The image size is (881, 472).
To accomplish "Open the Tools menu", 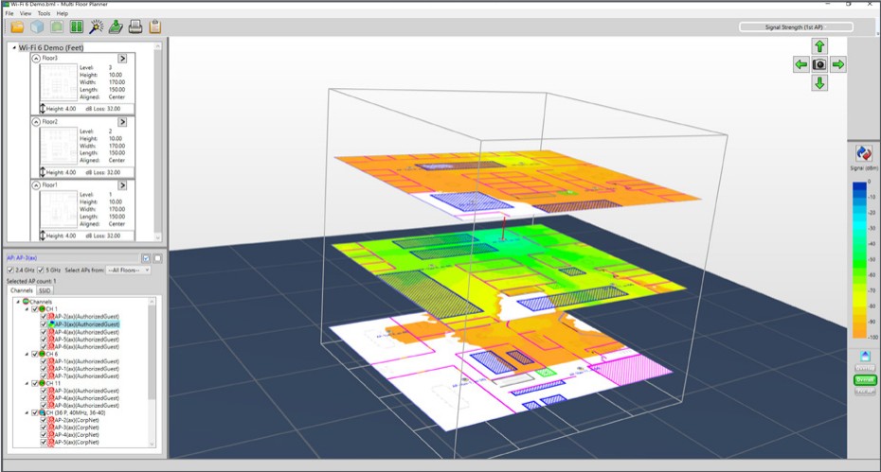I will coord(44,14).
